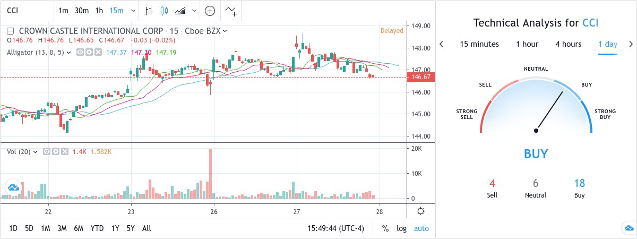Select the 15m interval

pos(116,11)
